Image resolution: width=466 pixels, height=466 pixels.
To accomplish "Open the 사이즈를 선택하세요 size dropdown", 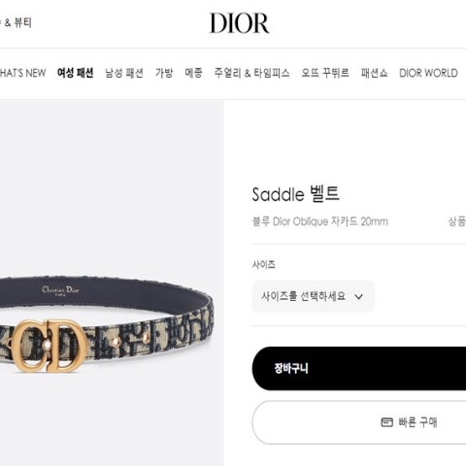I will [x=313, y=296].
